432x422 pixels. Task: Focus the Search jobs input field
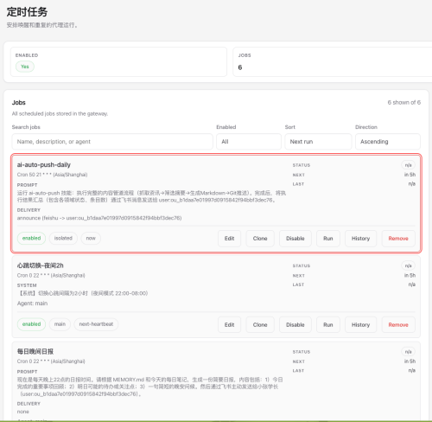112,142
